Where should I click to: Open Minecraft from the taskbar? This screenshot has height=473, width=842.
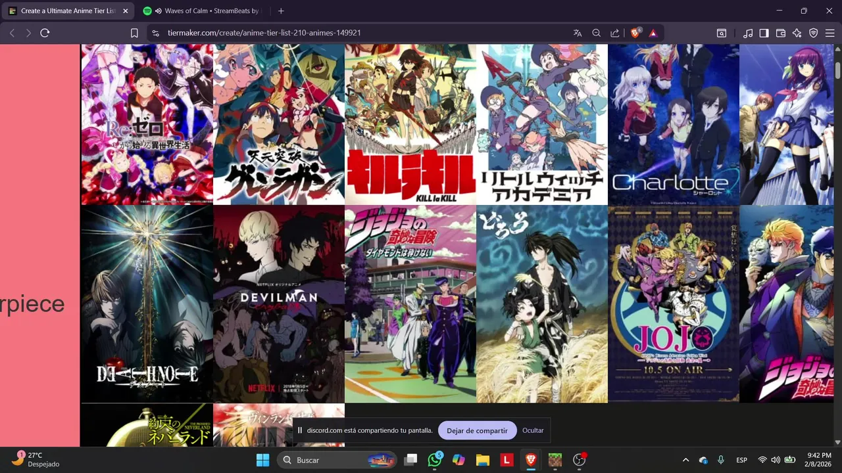coord(555,460)
